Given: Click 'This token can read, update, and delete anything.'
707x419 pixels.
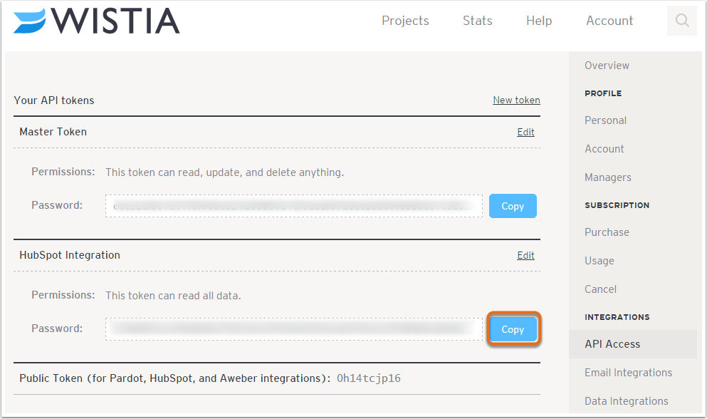Looking at the screenshot, I should (224, 172).
